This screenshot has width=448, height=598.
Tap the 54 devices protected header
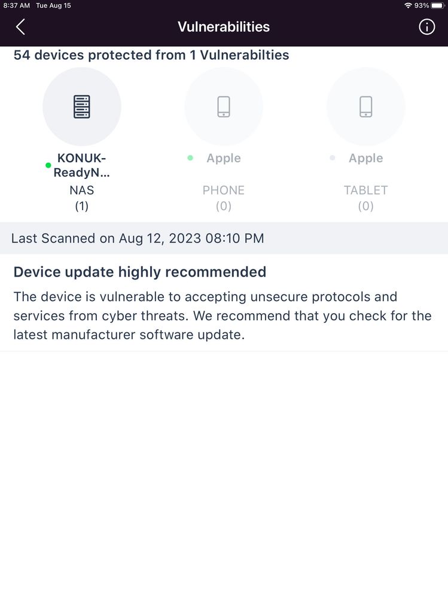point(151,55)
